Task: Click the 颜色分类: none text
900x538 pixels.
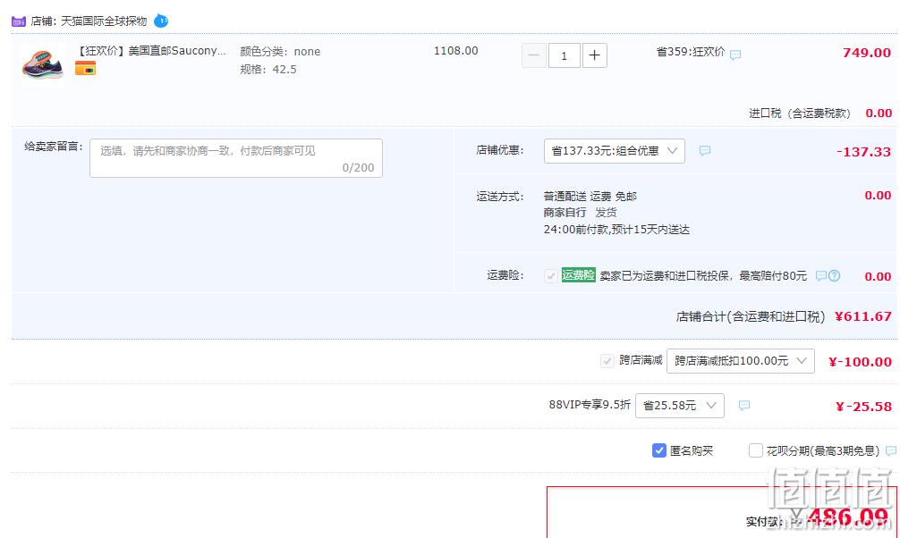Action: tap(280, 52)
